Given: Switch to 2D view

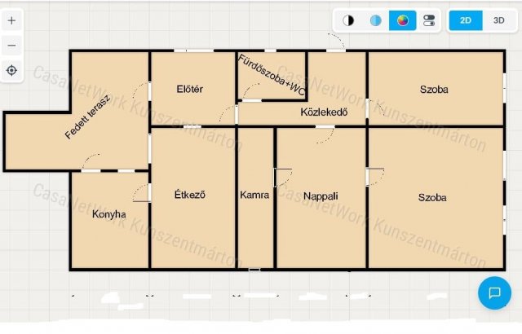Looking at the screenshot, I should click(466, 20).
